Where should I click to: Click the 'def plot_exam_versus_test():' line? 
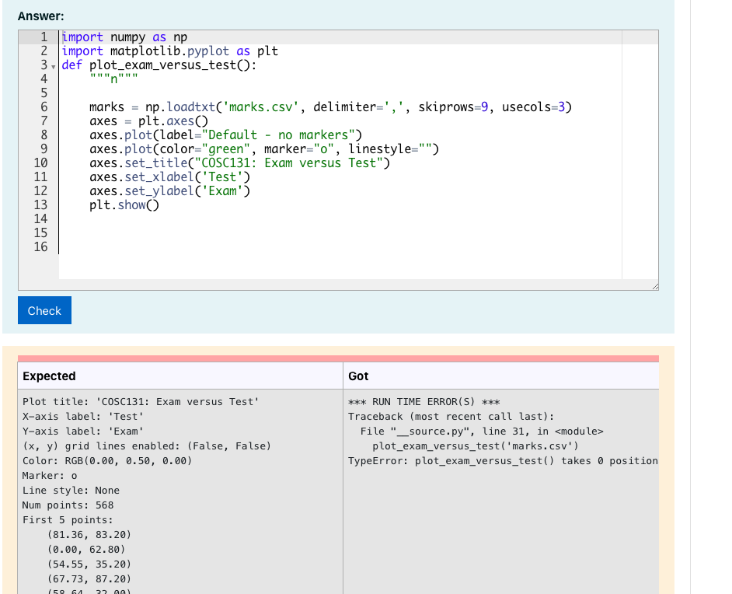159,65
